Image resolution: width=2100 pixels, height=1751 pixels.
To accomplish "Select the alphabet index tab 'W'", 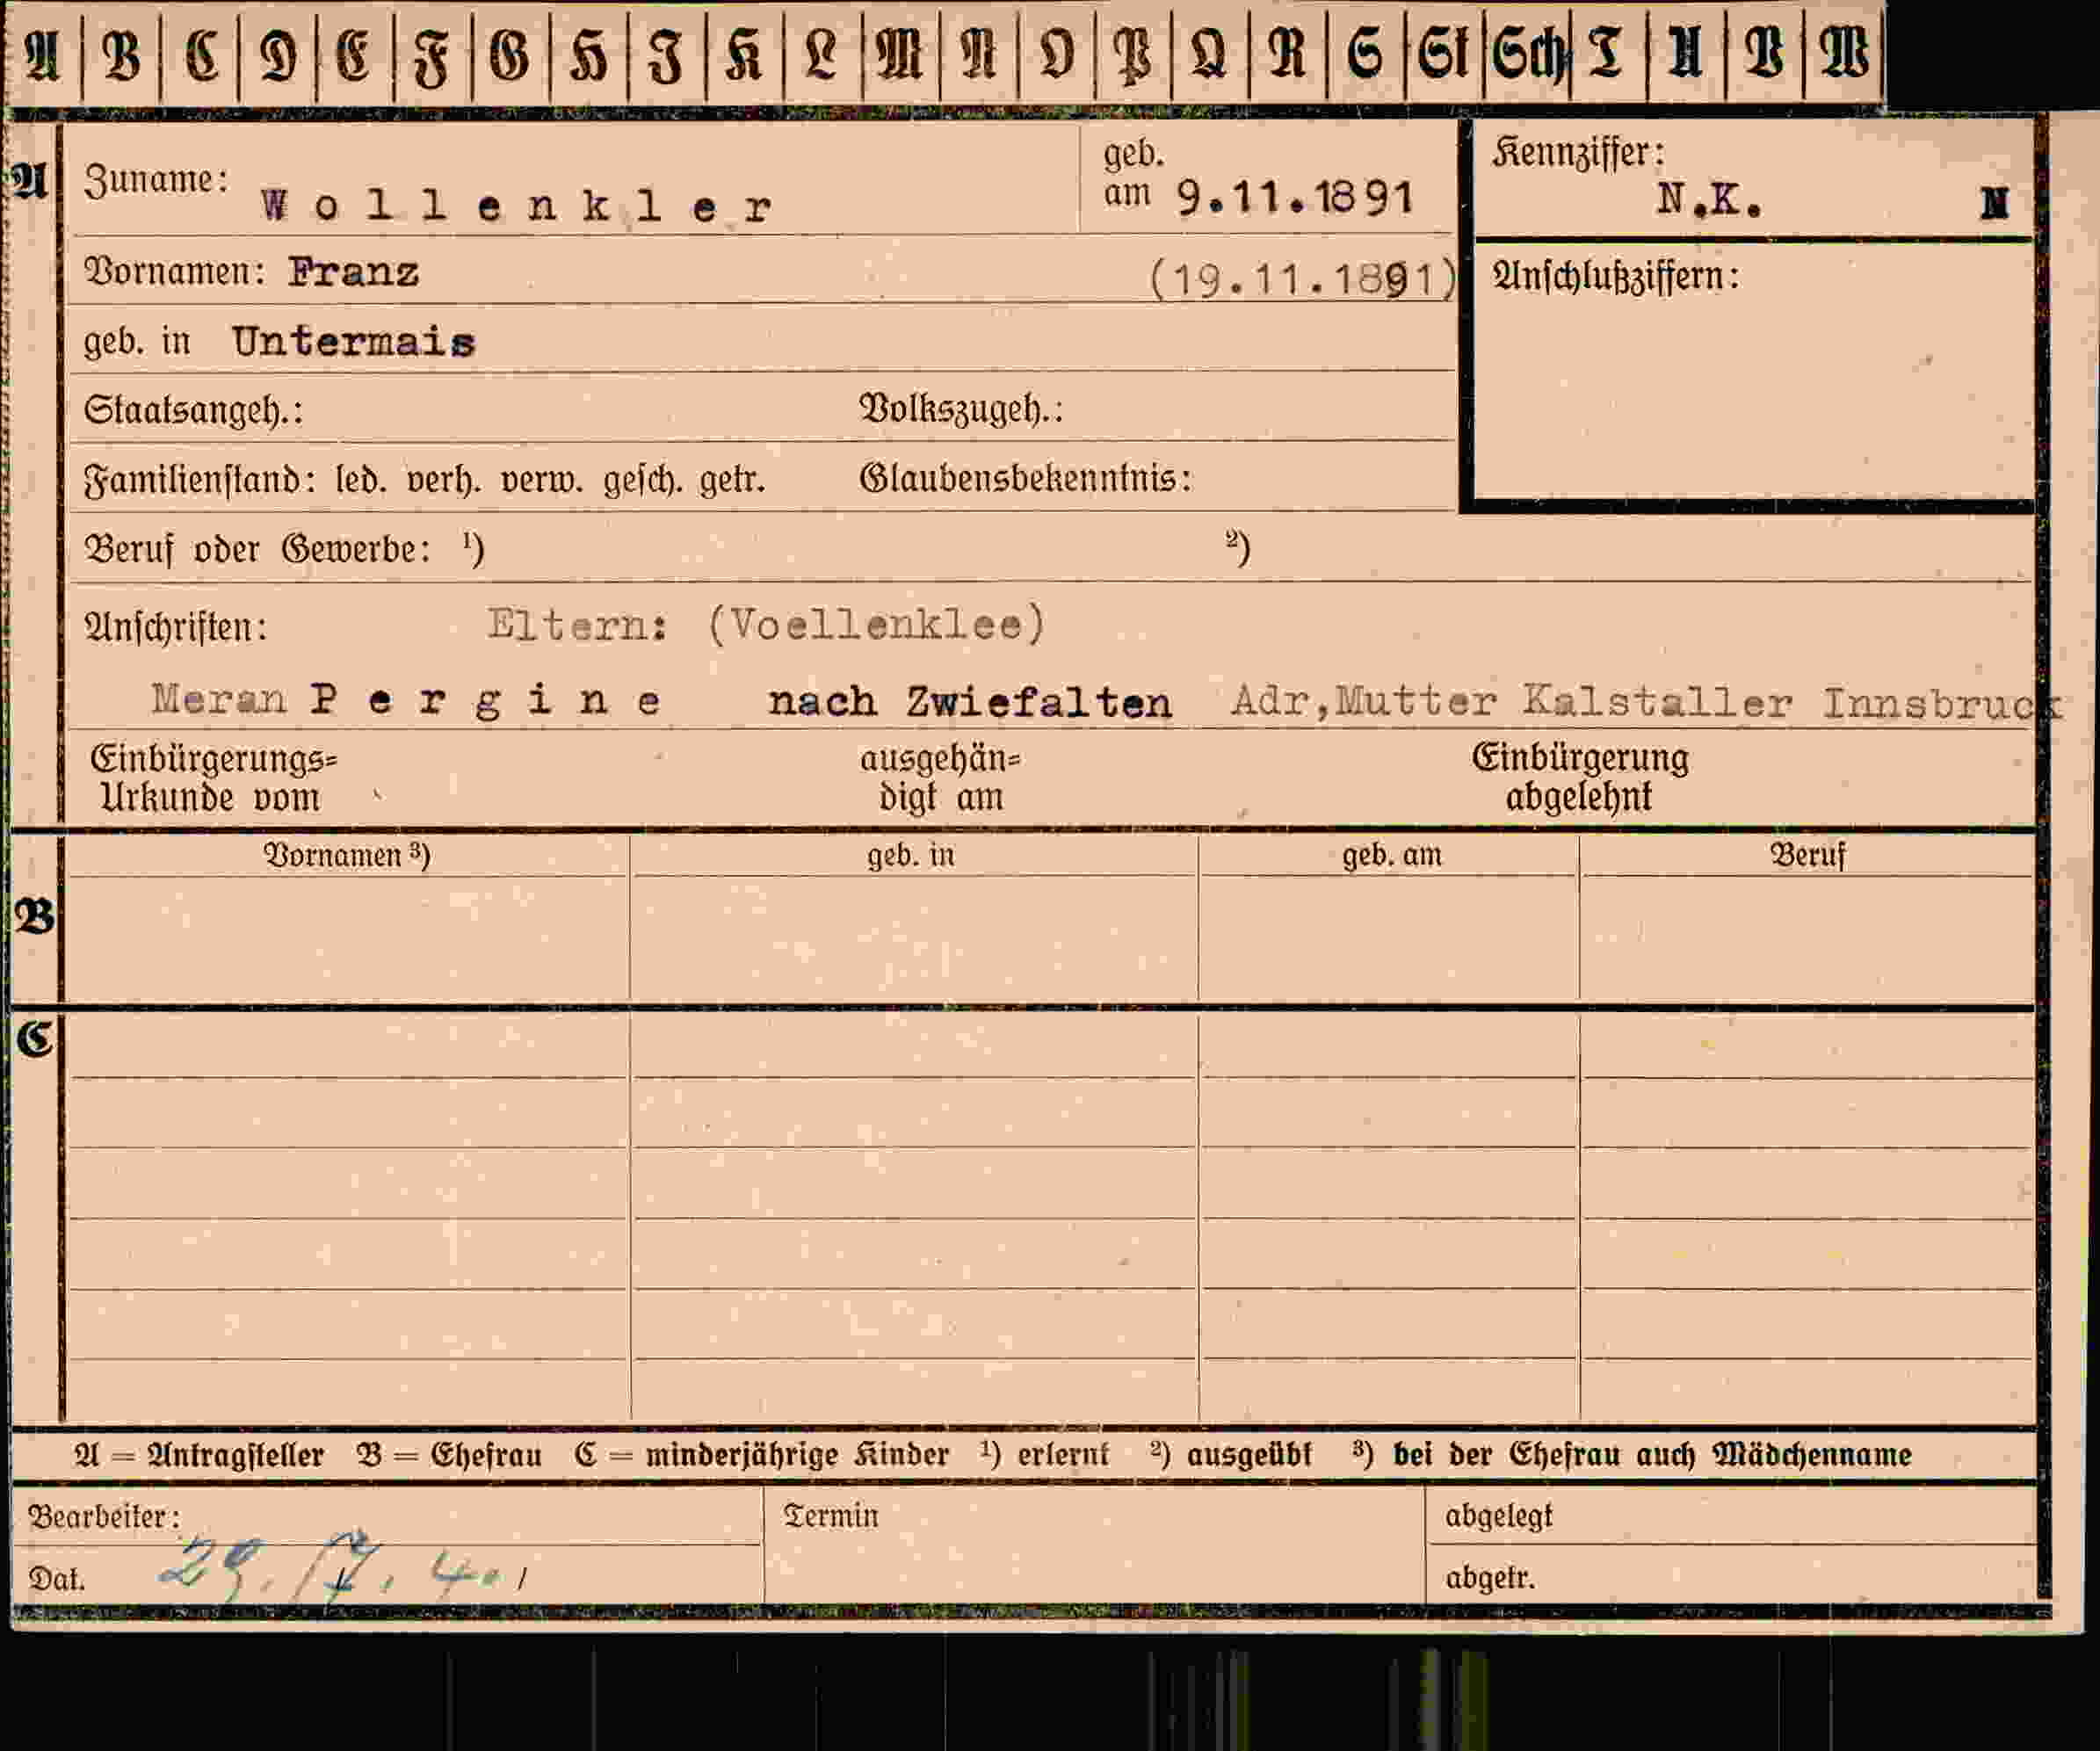I will click(x=1843, y=52).
